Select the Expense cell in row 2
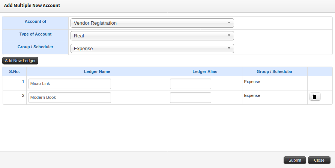The image size is (335, 168). pyautogui.click(x=252, y=95)
